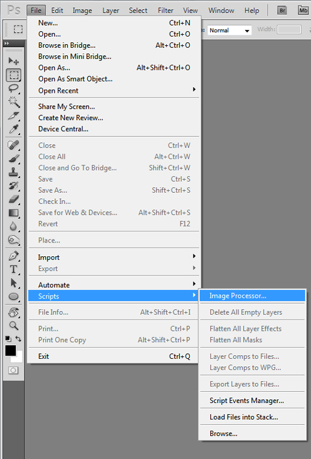Choose Load Files into Stack...
311x459 pixels.
253,417
